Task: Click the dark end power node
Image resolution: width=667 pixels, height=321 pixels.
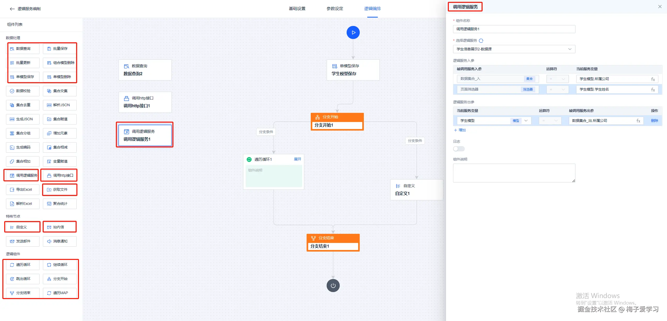Action: 333,286
